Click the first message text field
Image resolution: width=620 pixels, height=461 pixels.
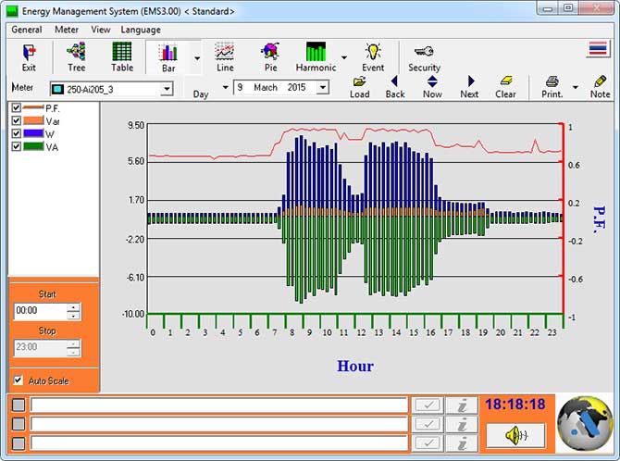(x=219, y=405)
